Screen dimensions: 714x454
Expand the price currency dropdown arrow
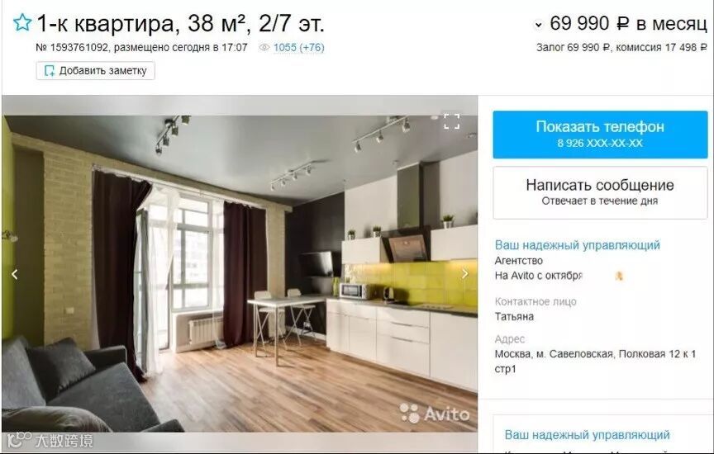tap(538, 25)
